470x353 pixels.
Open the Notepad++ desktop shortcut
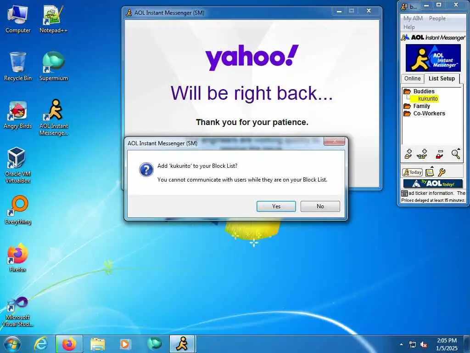click(53, 19)
